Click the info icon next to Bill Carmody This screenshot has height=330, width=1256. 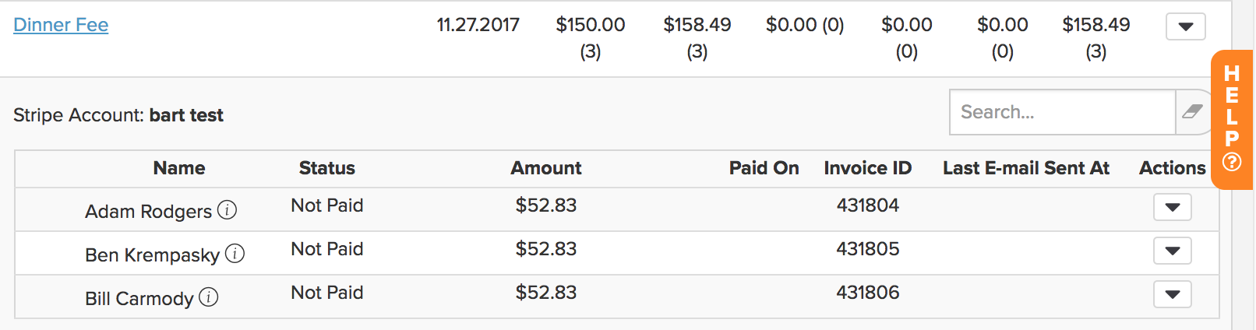tap(208, 297)
